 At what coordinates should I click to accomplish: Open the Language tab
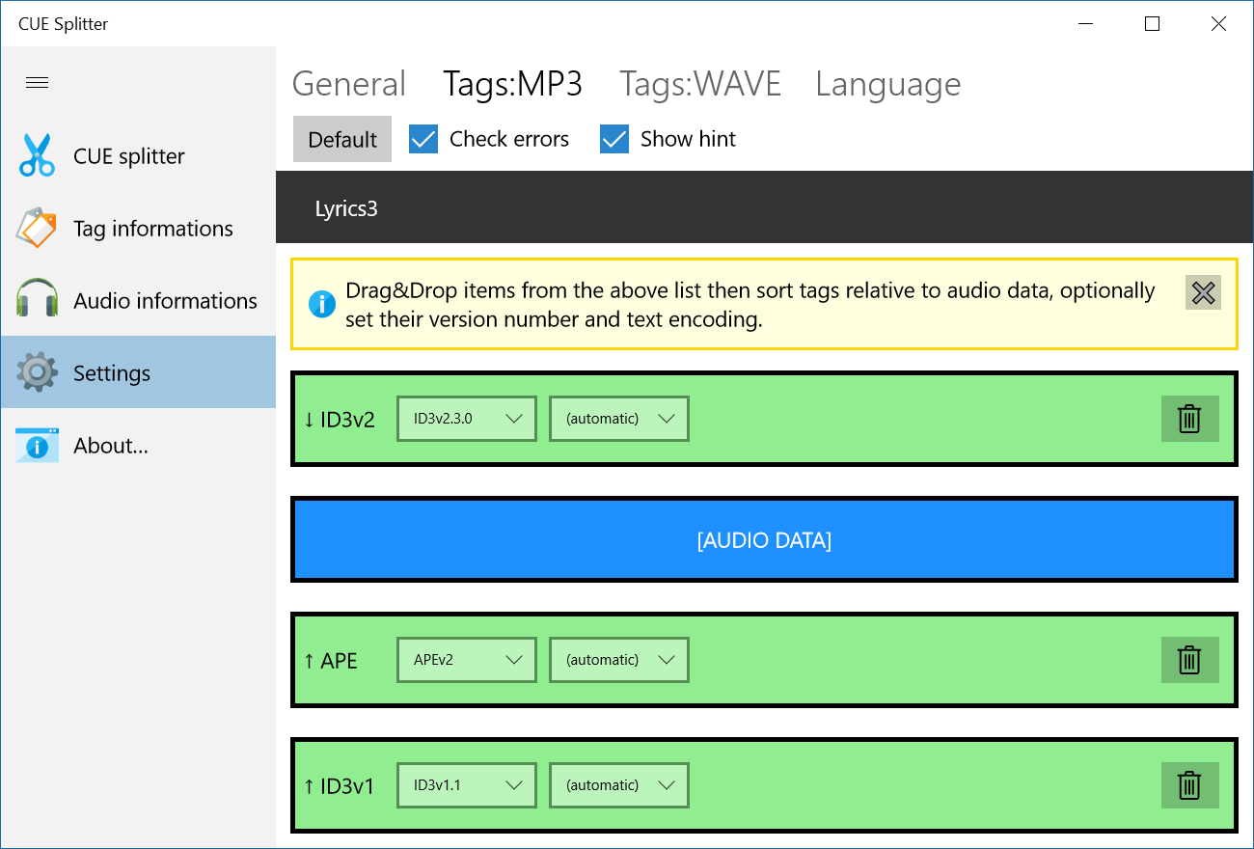[x=887, y=84]
